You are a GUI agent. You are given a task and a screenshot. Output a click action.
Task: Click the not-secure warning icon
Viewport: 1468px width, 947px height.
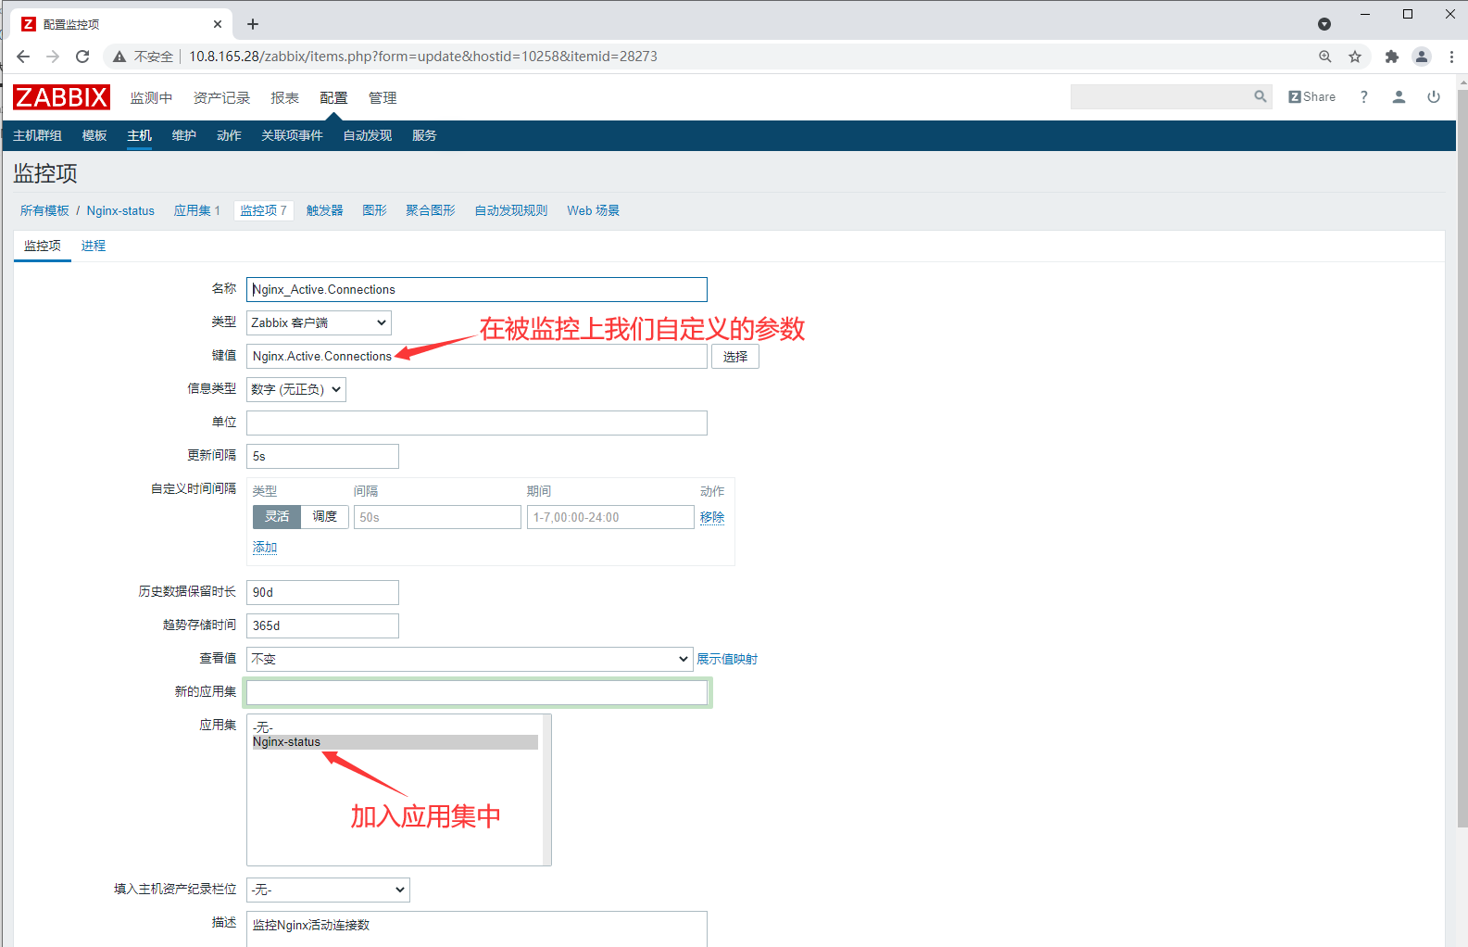pos(119,57)
